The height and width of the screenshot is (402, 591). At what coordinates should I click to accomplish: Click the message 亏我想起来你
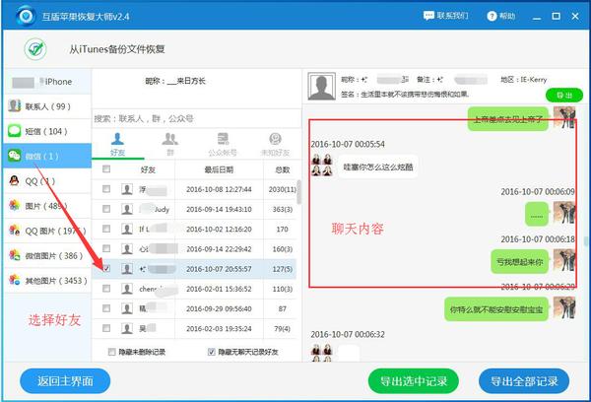(520, 262)
